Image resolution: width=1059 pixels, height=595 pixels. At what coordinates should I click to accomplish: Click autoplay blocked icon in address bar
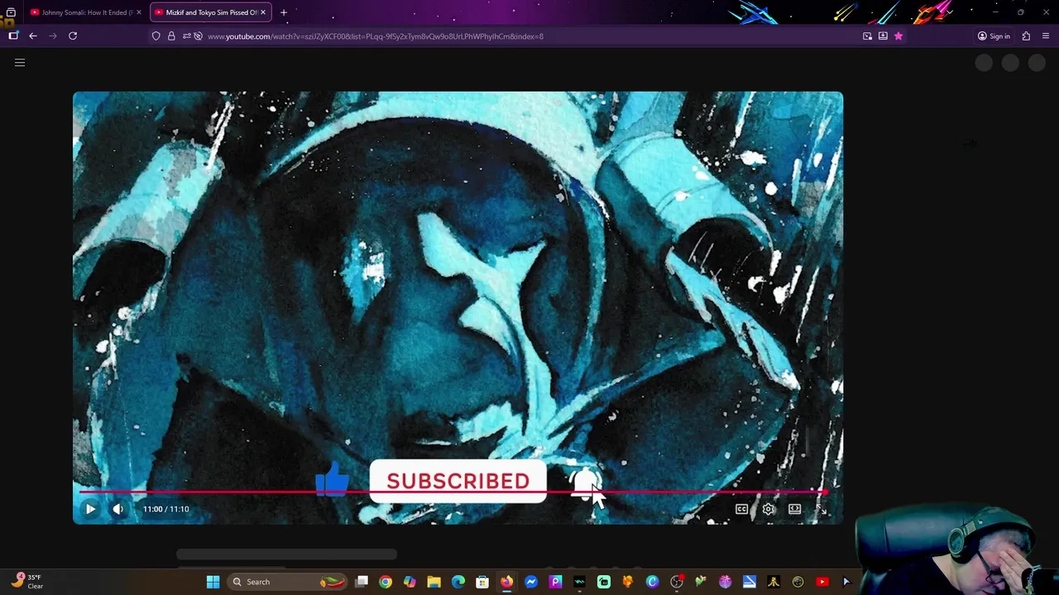(198, 36)
